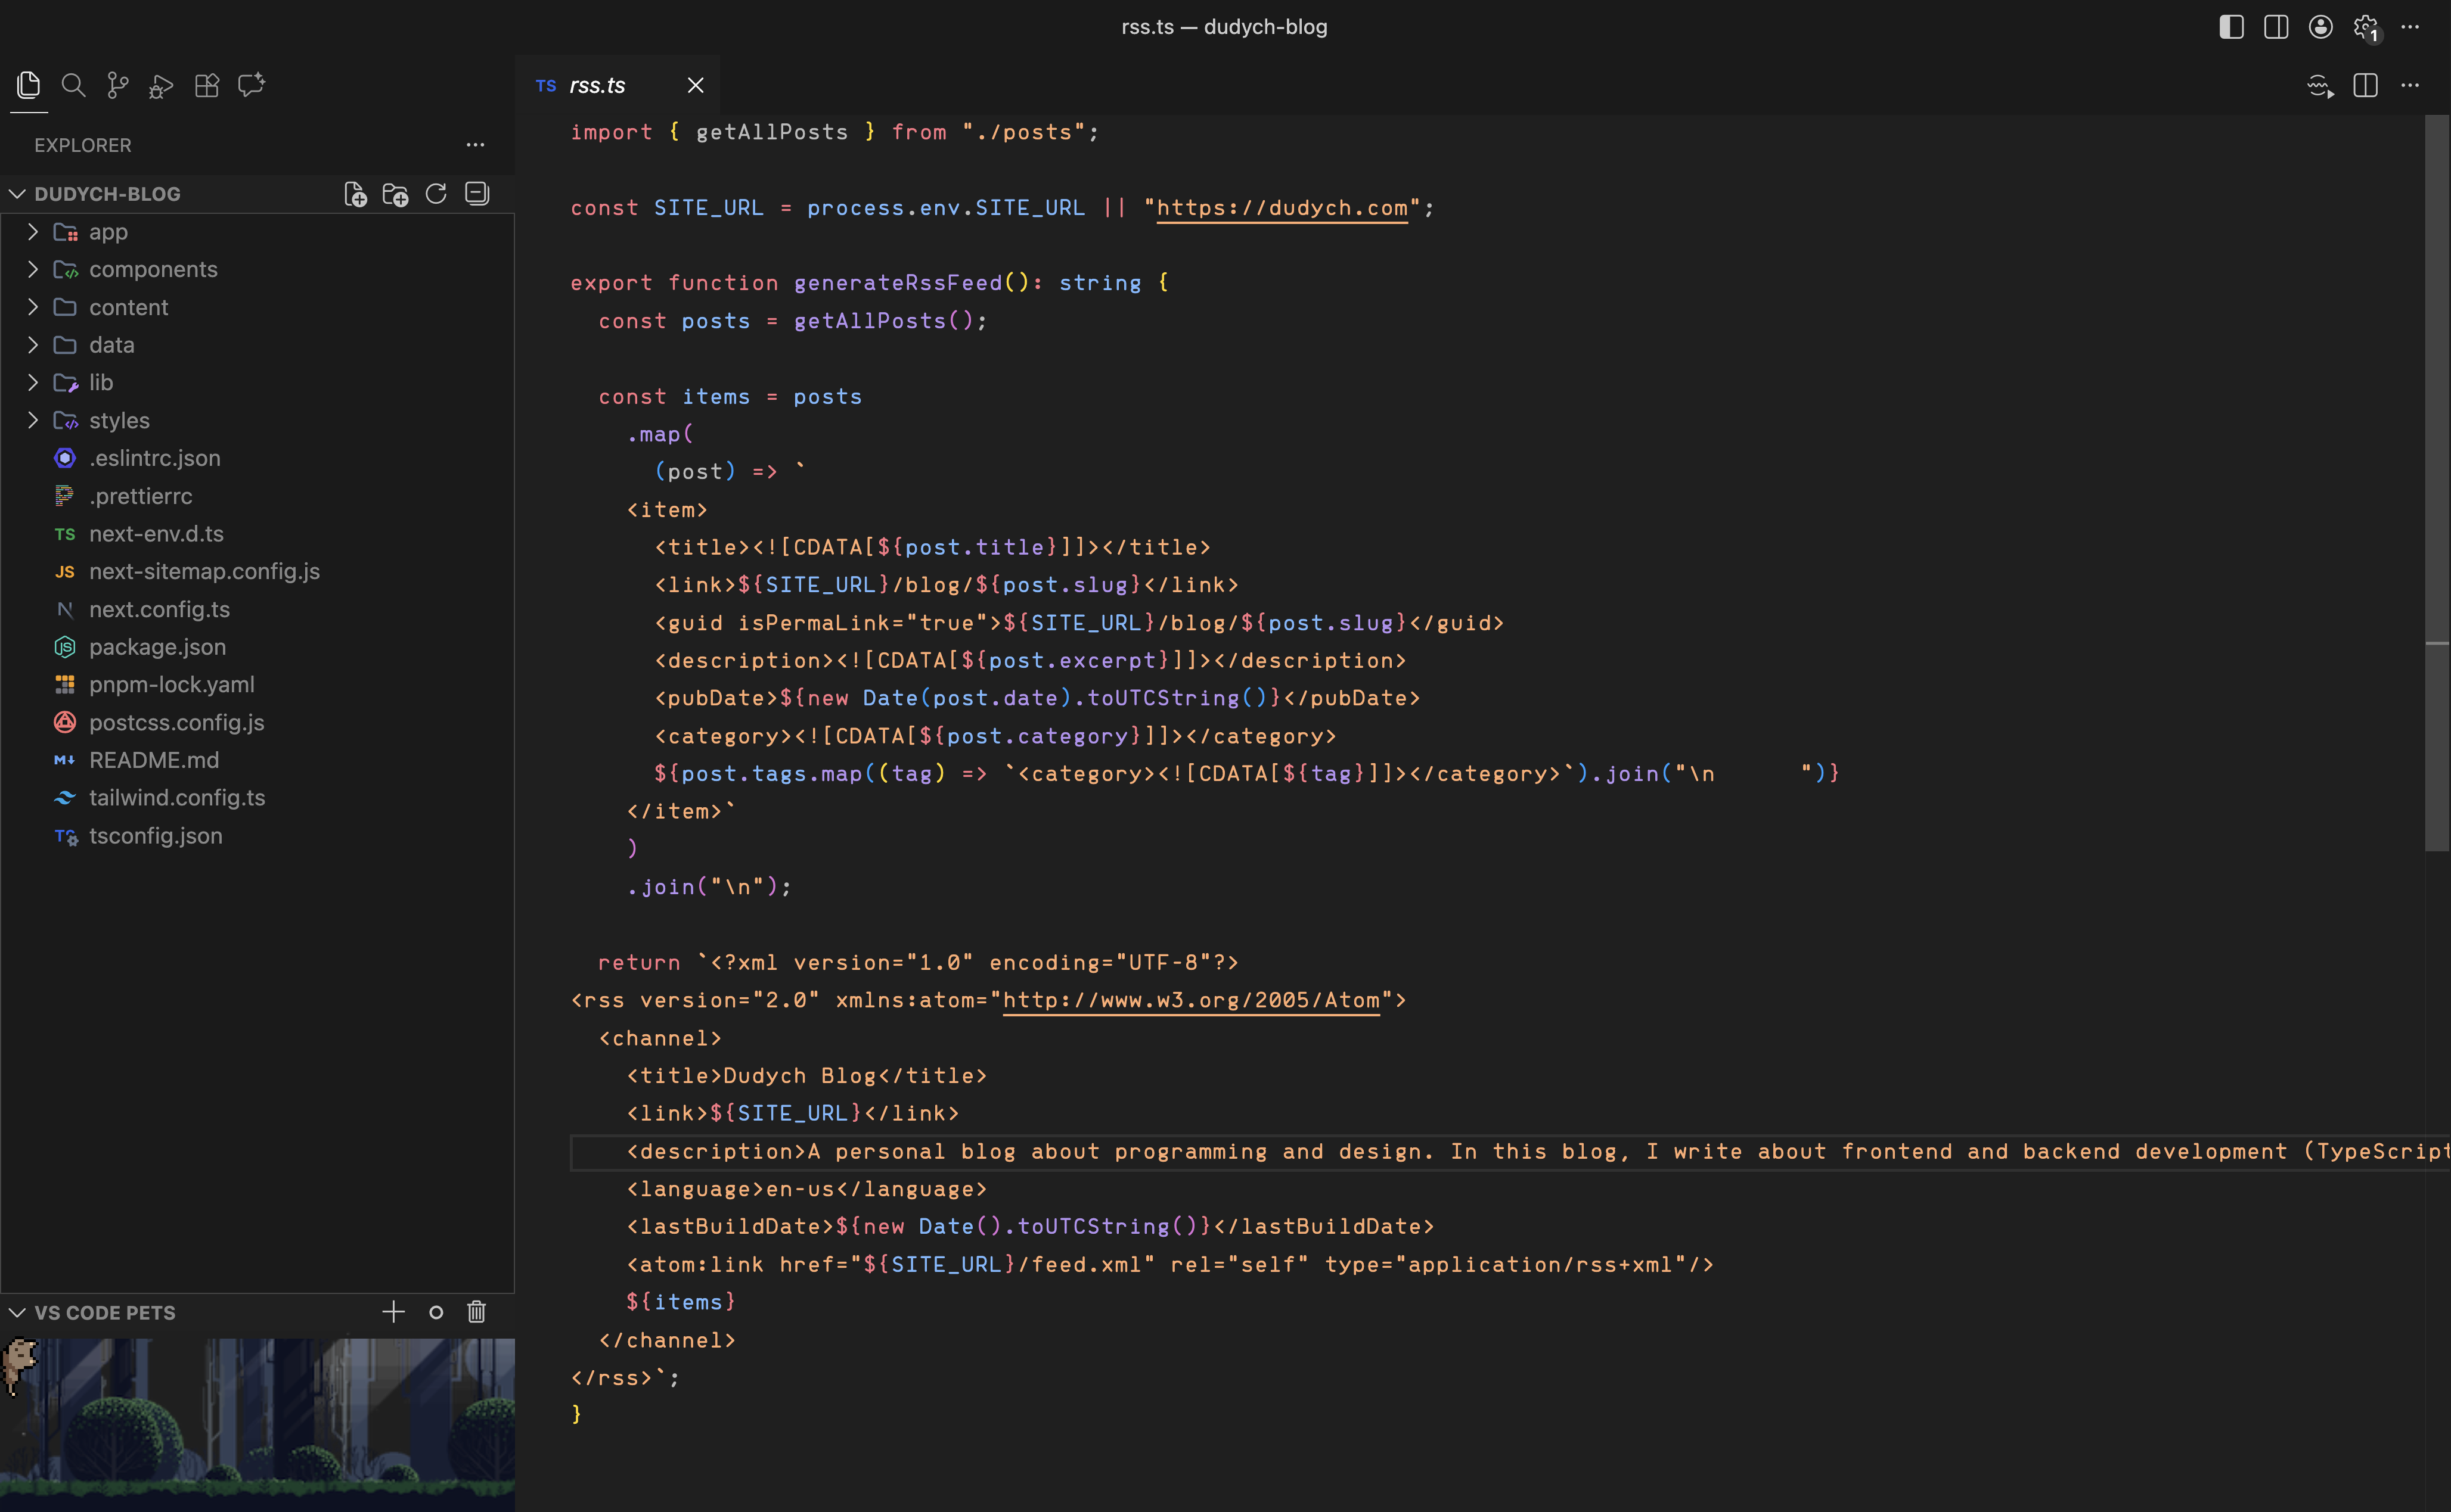The image size is (2451, 1512).
Task: Open the Extensions view
Action: (x=207, y=85)
